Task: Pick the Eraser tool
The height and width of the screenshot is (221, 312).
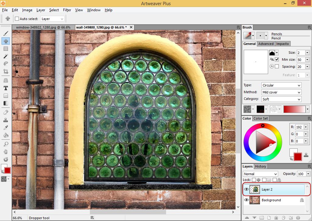Action: coord(5,112)
